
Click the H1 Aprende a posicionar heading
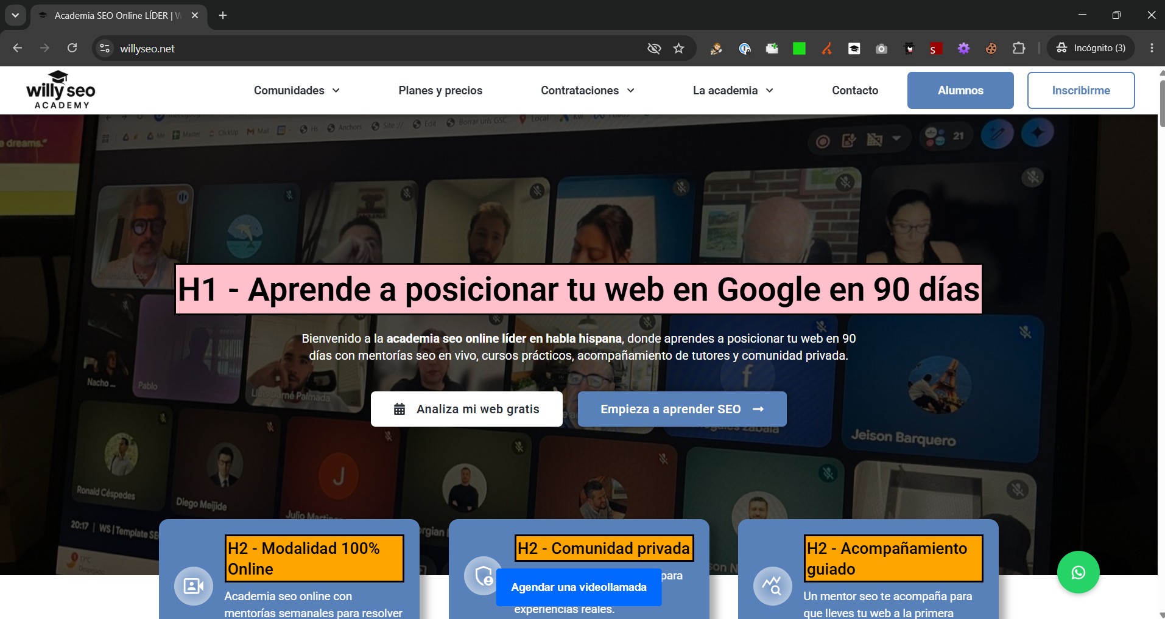click(x=579, y=289)
